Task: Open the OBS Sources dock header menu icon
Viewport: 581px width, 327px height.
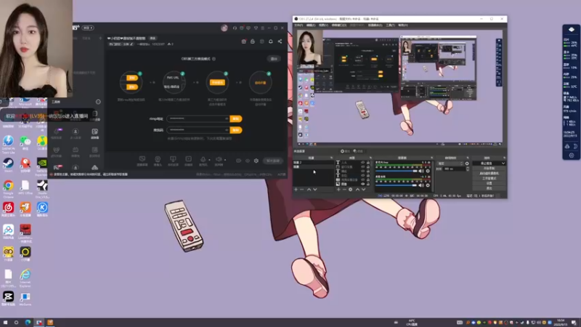Action: tap(370, 158)
